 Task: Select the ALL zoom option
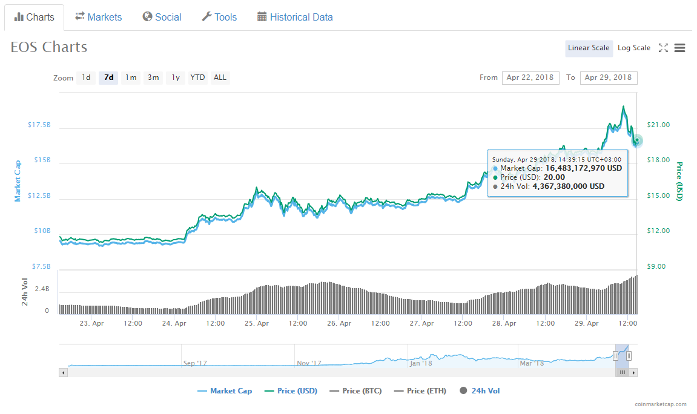pyautogui.click(x=219, y=77)
